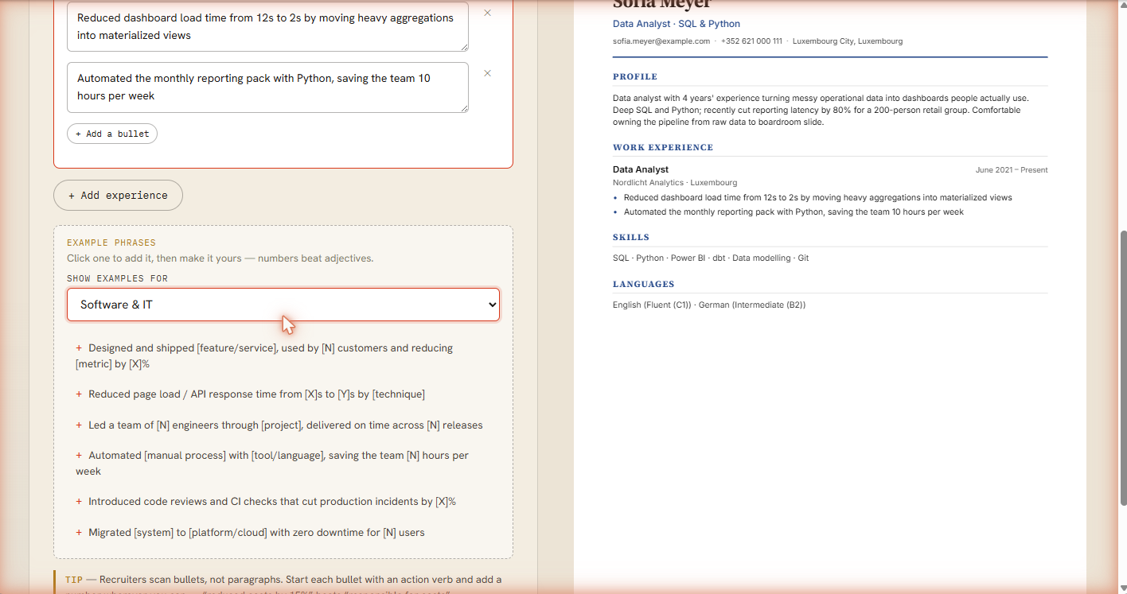Click the 'Reduced dashboard load time' preview bullet

(x=818, y=197)
